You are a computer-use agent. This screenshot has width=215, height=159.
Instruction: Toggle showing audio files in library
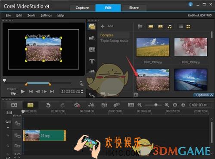point(170,27)
